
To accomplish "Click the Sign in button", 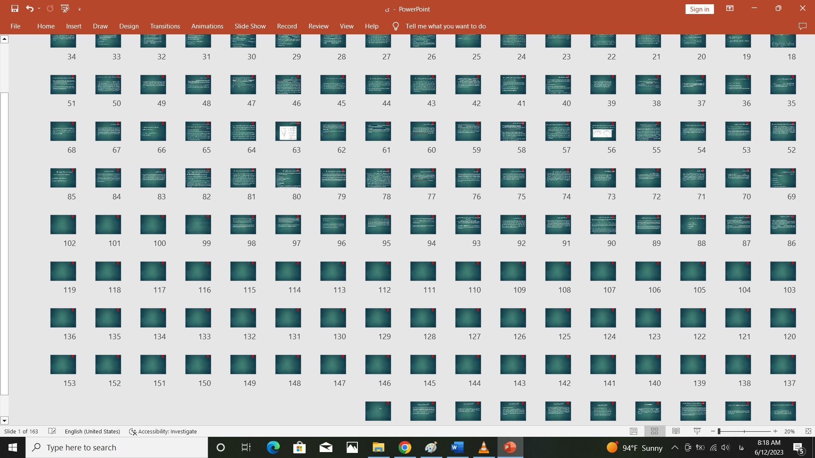I will [x=699, y=9].
